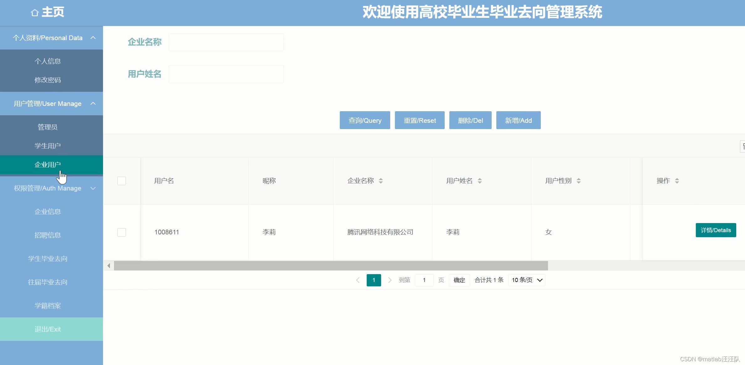This screenshot has height=365, width=745.
Task: Click column filter icon at table right edge
Action: pyautogui.click(x=742, y=146)
